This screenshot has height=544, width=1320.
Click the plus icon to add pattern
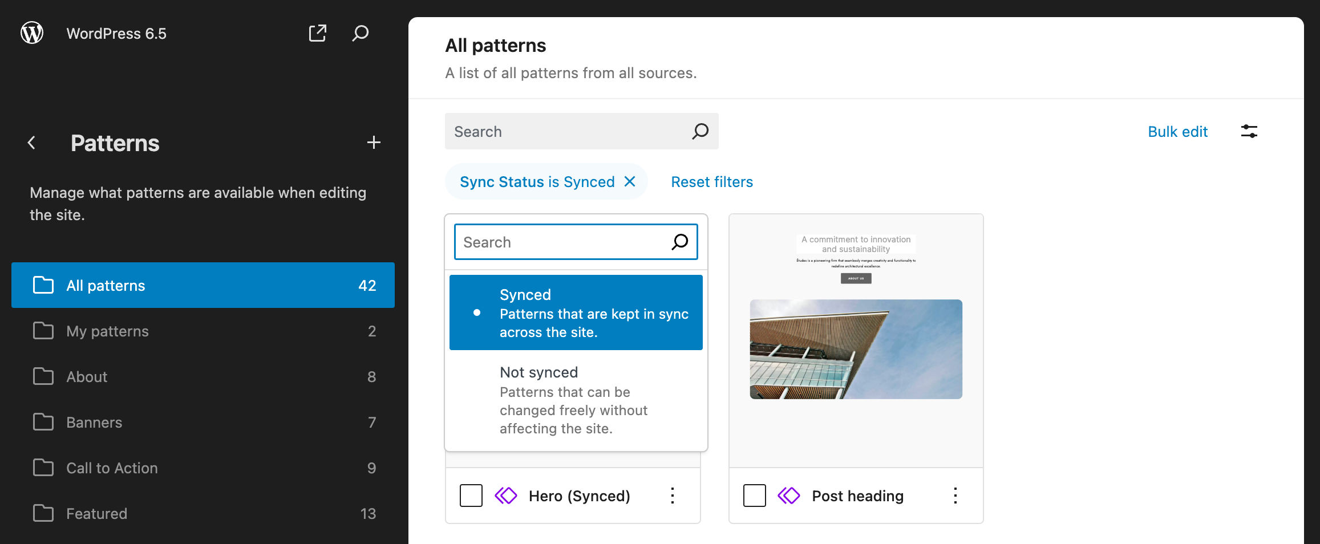pyautogui.click(x=374, y=143)
